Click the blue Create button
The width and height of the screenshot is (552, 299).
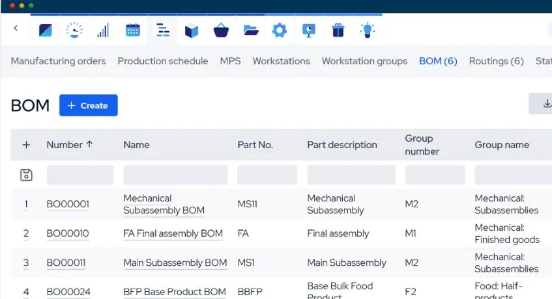click(x=89, y=105)
